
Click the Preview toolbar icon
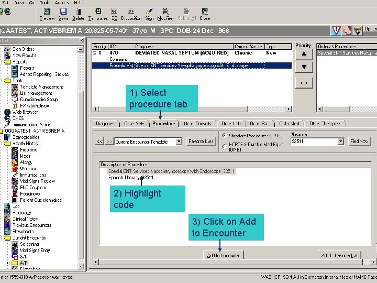point(47,15)
